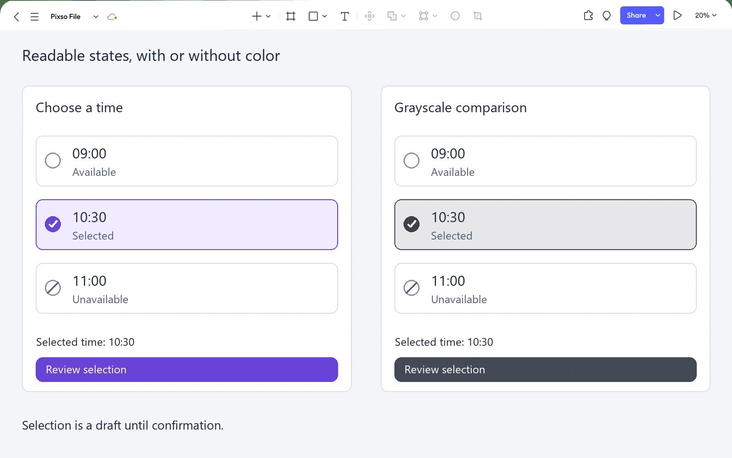732x458 pixels.
Task: Select the Text tool
Action: 344,16
